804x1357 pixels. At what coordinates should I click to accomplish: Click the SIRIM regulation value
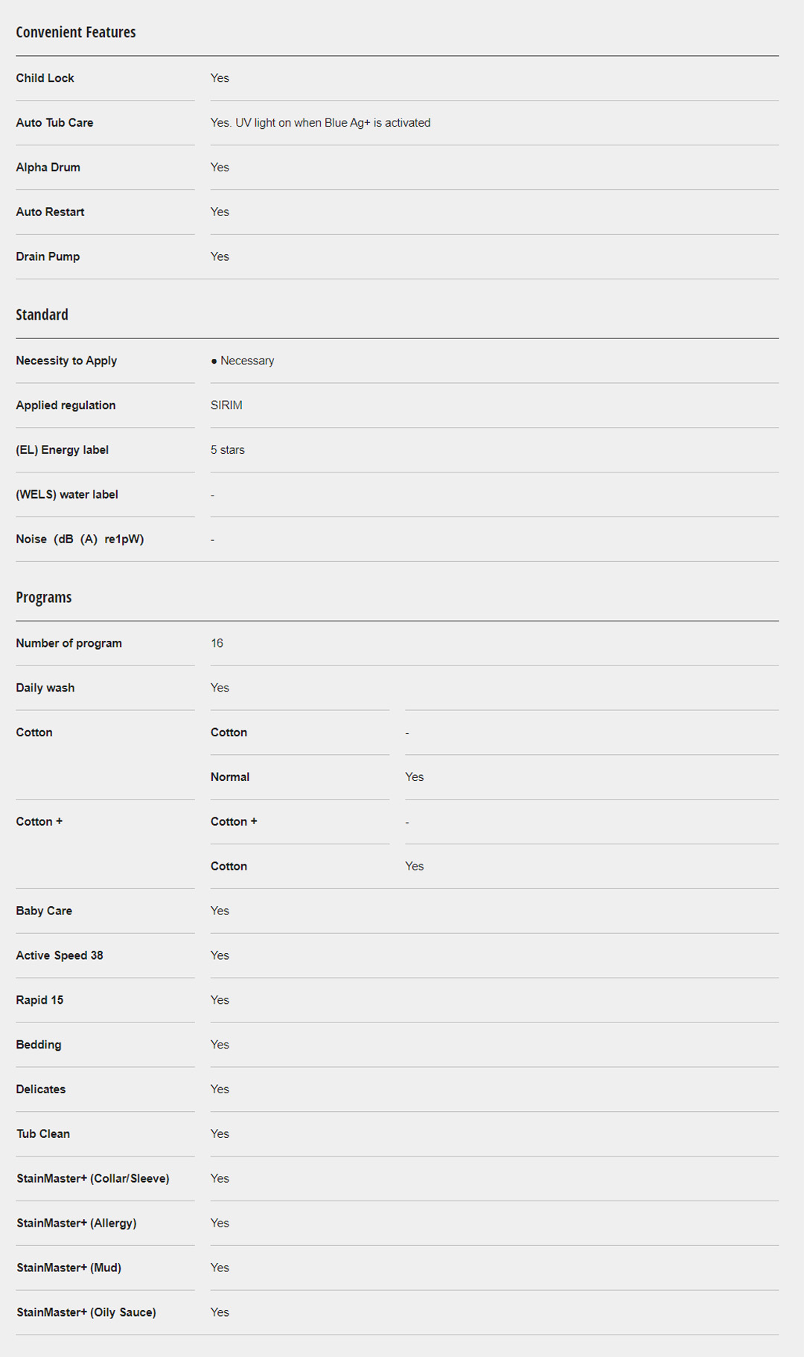226,405
